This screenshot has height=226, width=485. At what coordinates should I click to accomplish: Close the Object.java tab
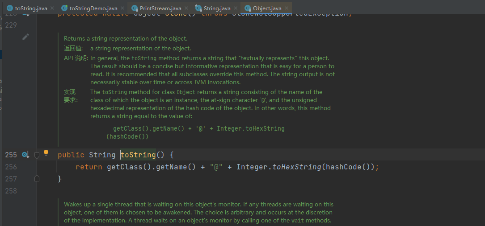[x=286, y=8]
